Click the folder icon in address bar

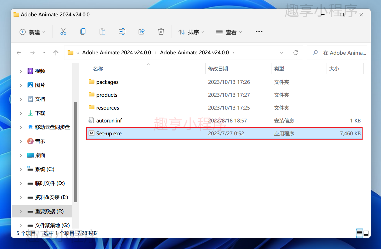(70, 53)
